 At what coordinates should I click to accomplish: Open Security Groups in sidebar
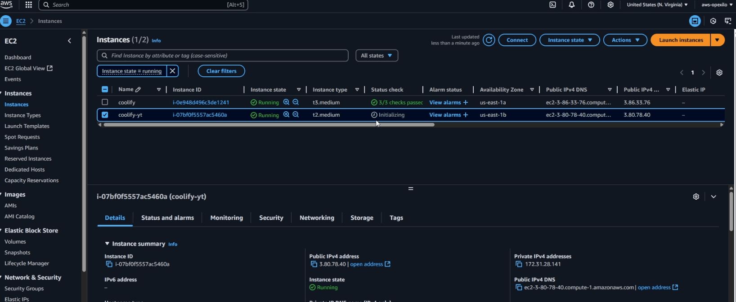click(x=24, y=289)
